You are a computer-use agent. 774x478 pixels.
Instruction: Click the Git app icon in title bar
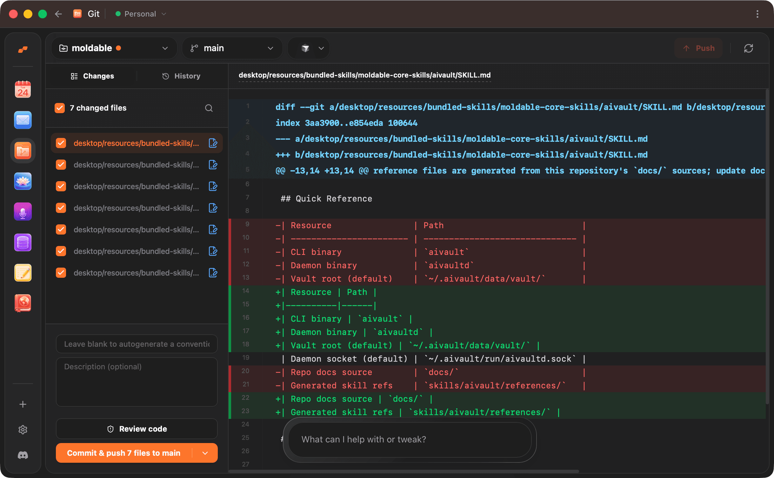point(77,14)
